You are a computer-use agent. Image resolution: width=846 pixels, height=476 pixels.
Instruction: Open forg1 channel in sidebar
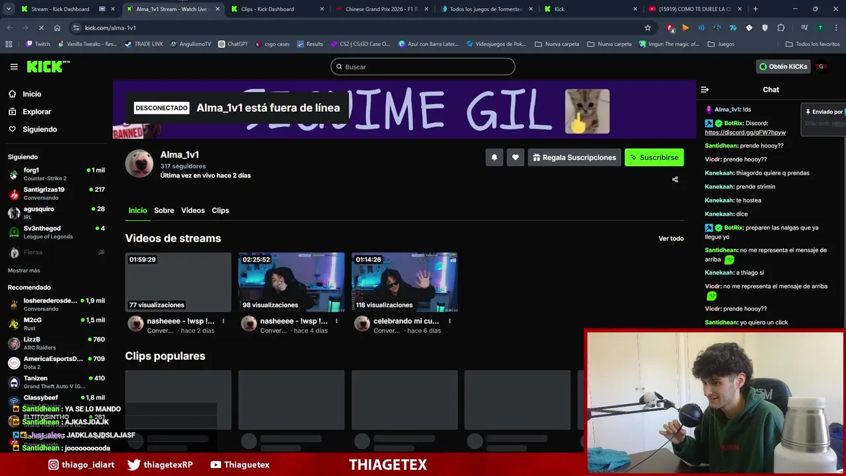tap(56, 174)
